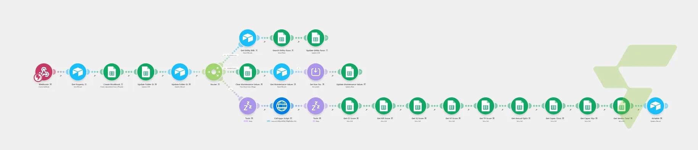Open the Search Utility Rows module

pos(282,38)
